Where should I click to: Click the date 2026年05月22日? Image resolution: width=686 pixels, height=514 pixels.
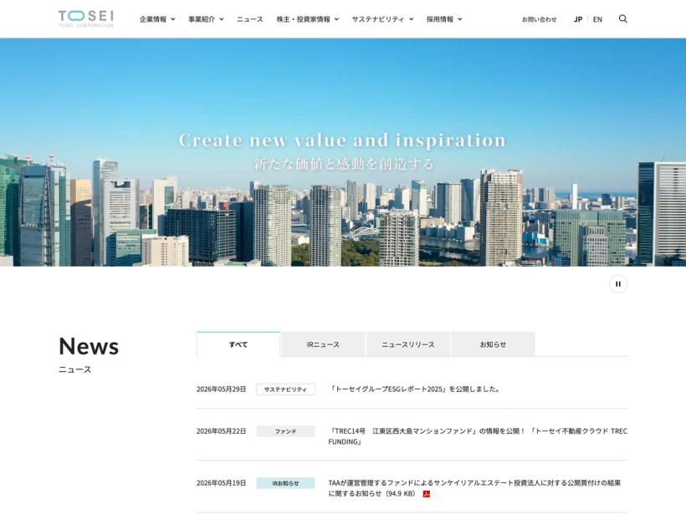tap(222, 431)
